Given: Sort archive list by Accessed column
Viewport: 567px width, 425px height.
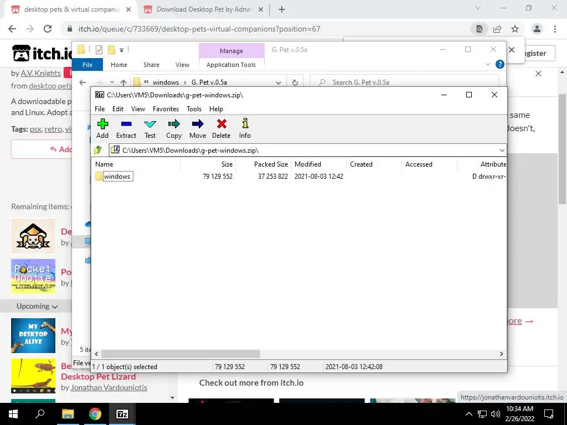Looking at the screenshot, I should pyautogui.click(x=430, y=164).
